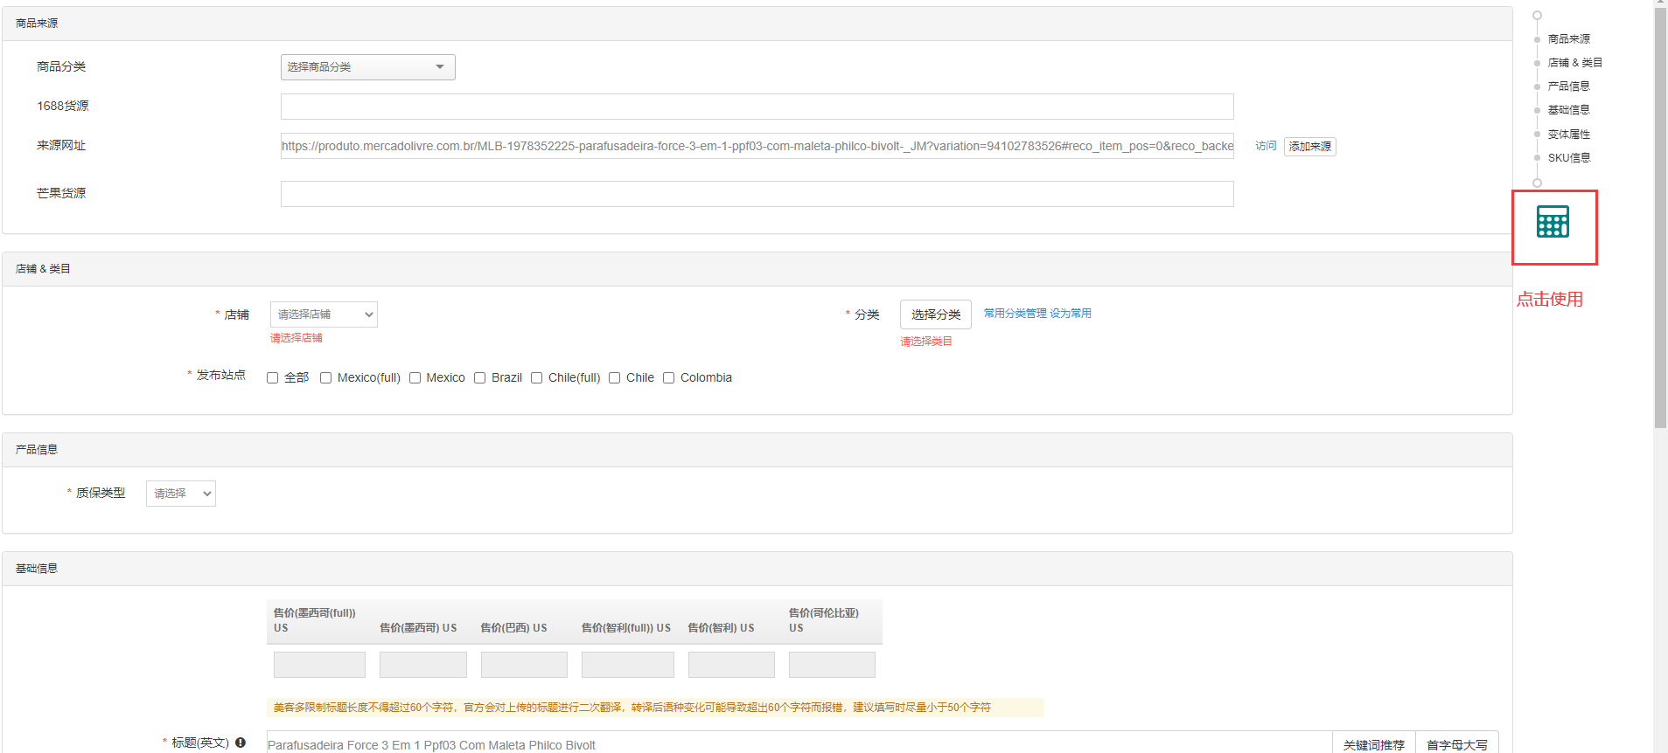Image resolution: width=1668 pixels, height=753 pixels.
Task: Navigate to 变体属性 in side navigation
Action: pos(1568,135)
